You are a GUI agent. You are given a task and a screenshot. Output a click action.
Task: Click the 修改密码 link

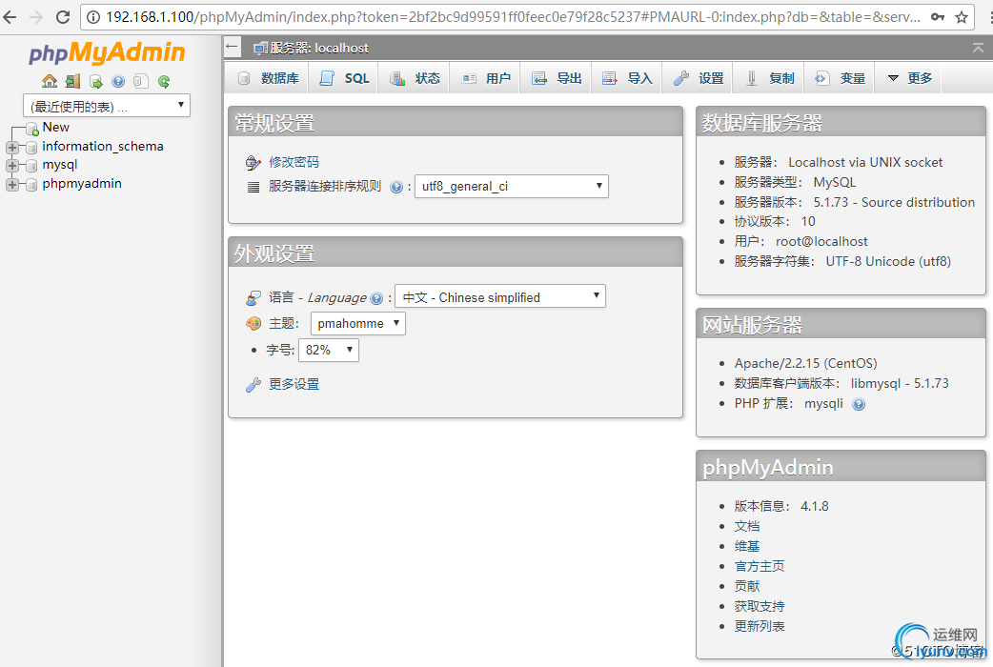pos(294,162)
